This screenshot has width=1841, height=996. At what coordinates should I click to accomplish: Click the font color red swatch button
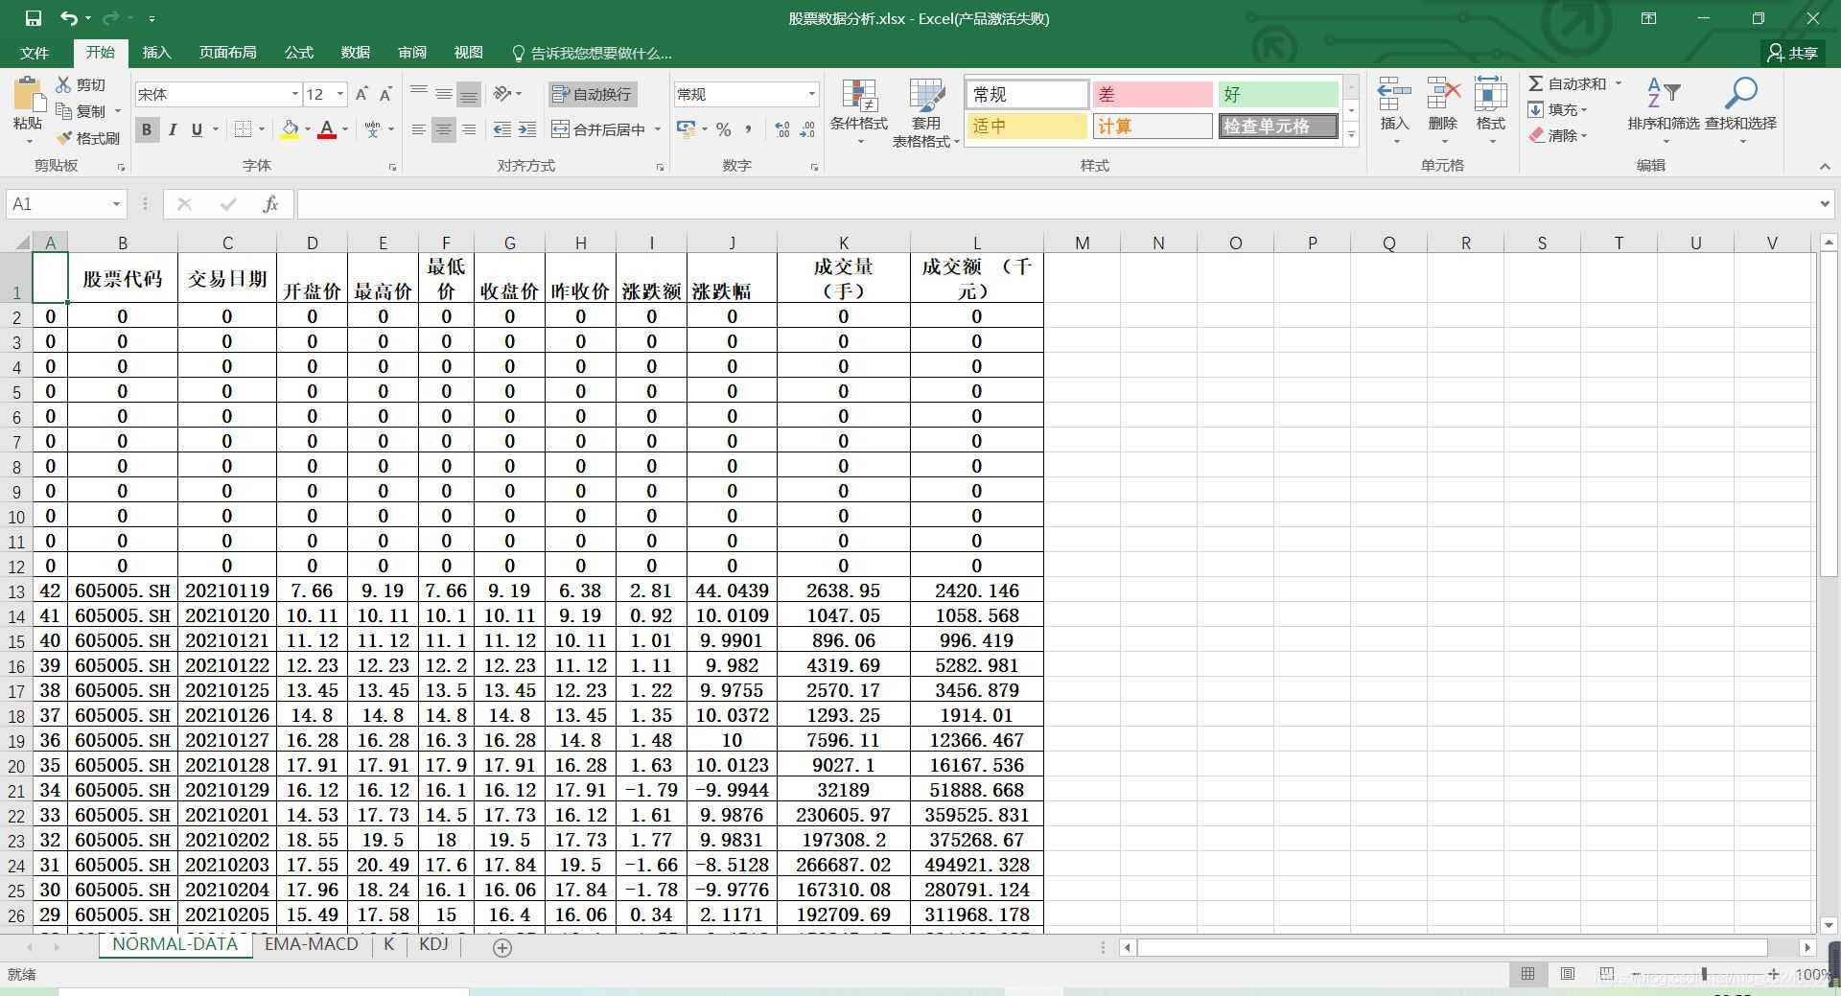(x=326, y=129)
